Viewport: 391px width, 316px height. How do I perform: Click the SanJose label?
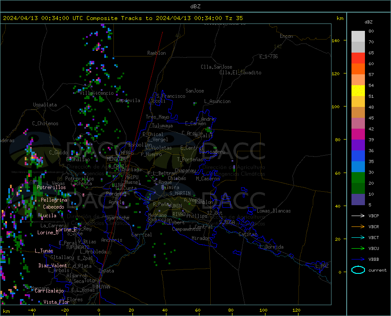pyautogui.click(x=195, y=91)
